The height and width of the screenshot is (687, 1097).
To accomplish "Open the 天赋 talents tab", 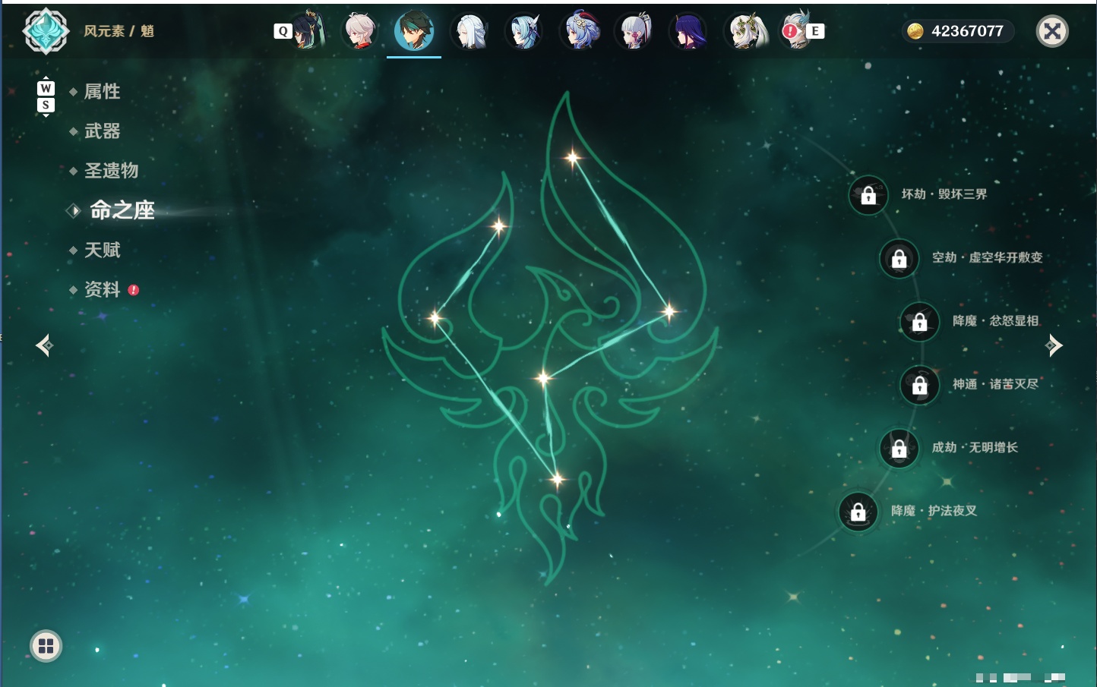I will point(102,250).
